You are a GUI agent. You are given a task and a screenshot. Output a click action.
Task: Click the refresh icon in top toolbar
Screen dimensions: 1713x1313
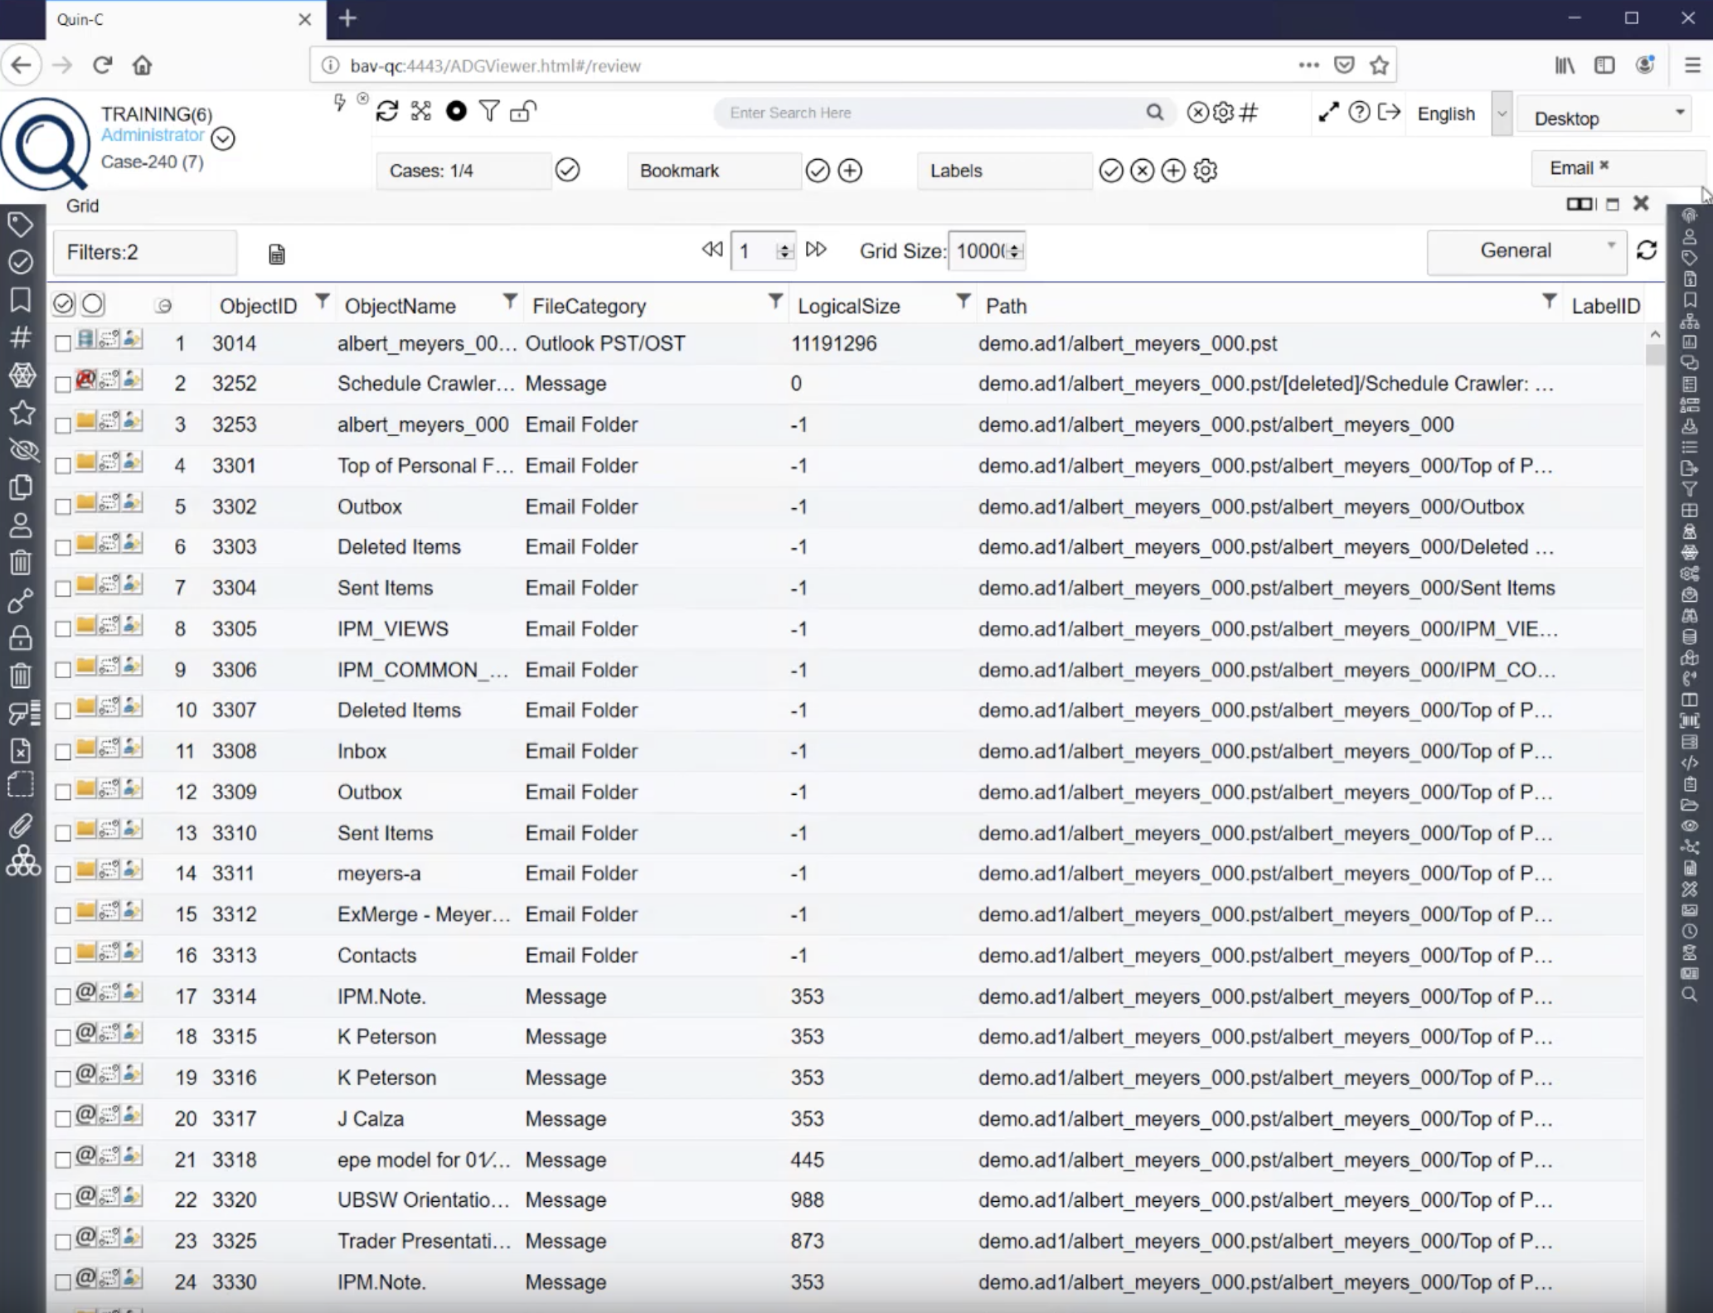[x=387, y=111]
